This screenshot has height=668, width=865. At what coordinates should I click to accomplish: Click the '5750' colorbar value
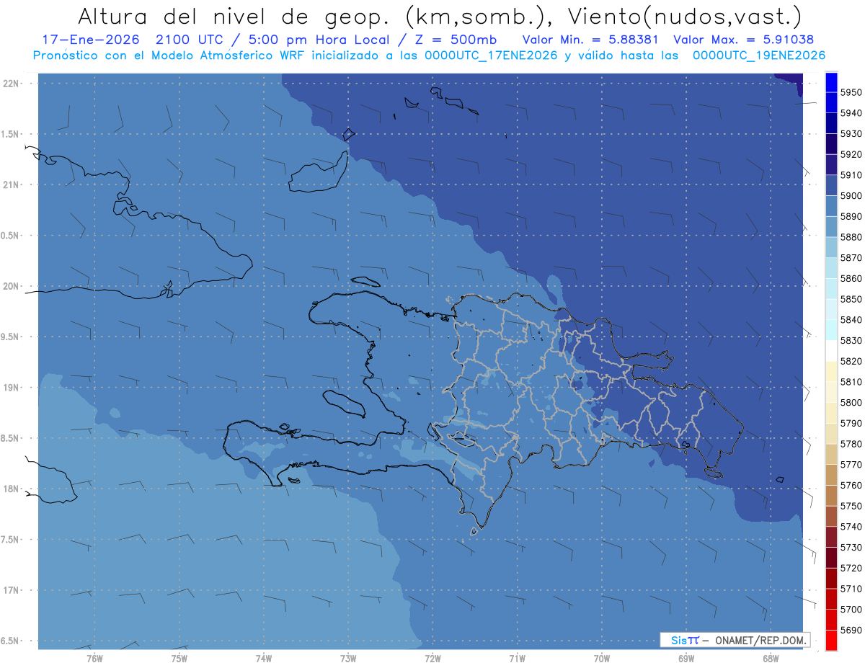[x=851, y=506]
